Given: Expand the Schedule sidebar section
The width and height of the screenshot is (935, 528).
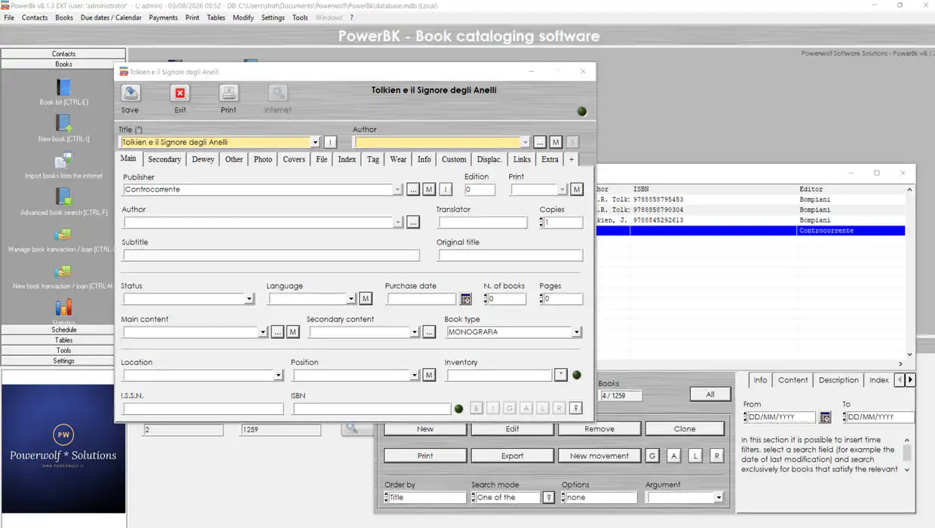Looking at the screenshot, I should pyautogui.click(x=63, y=330).
